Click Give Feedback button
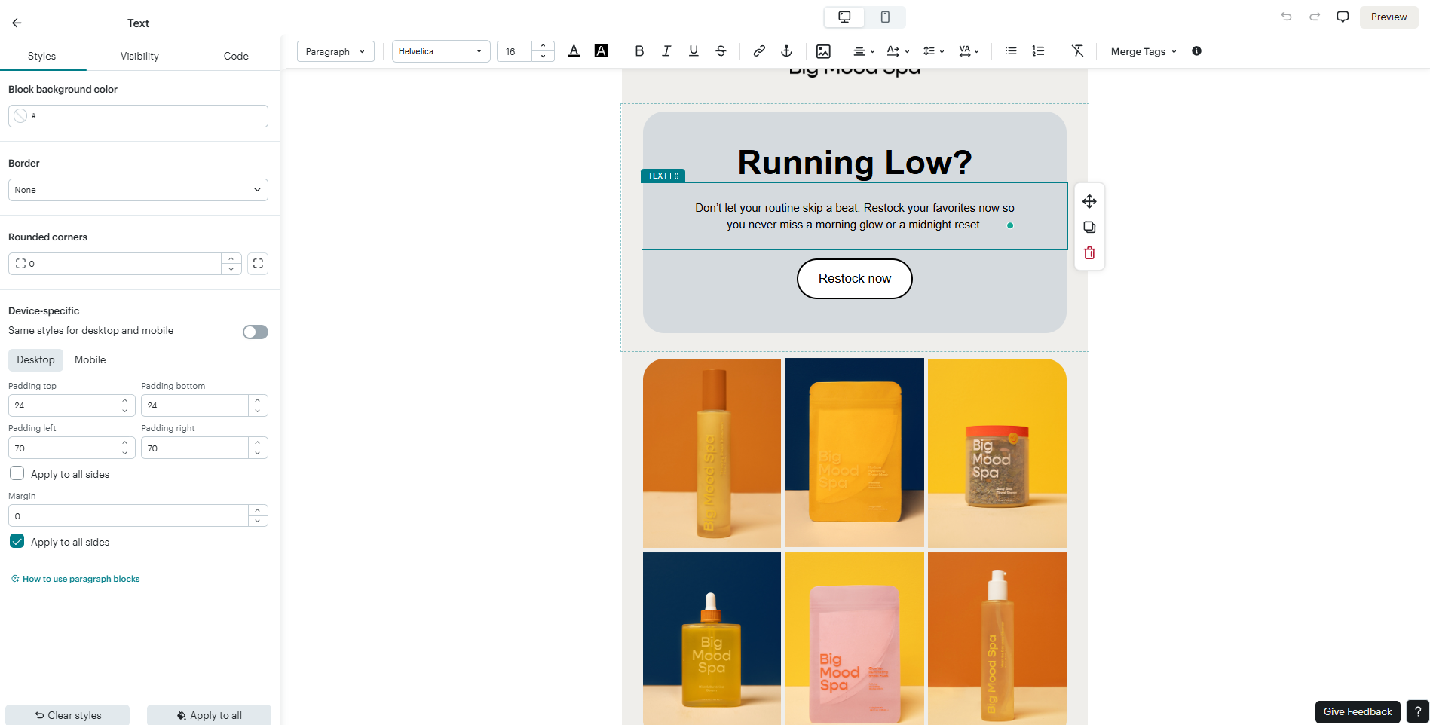 tap(1358, 711)
